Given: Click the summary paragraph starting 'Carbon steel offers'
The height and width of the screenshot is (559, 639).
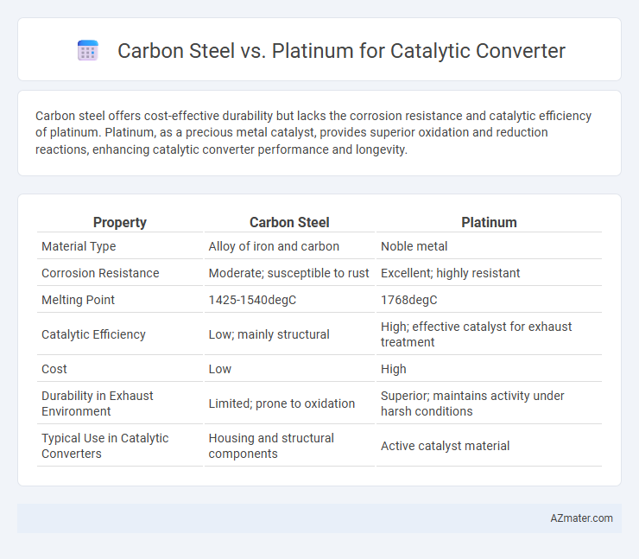Looking at the screenshot, I should 313,132.
